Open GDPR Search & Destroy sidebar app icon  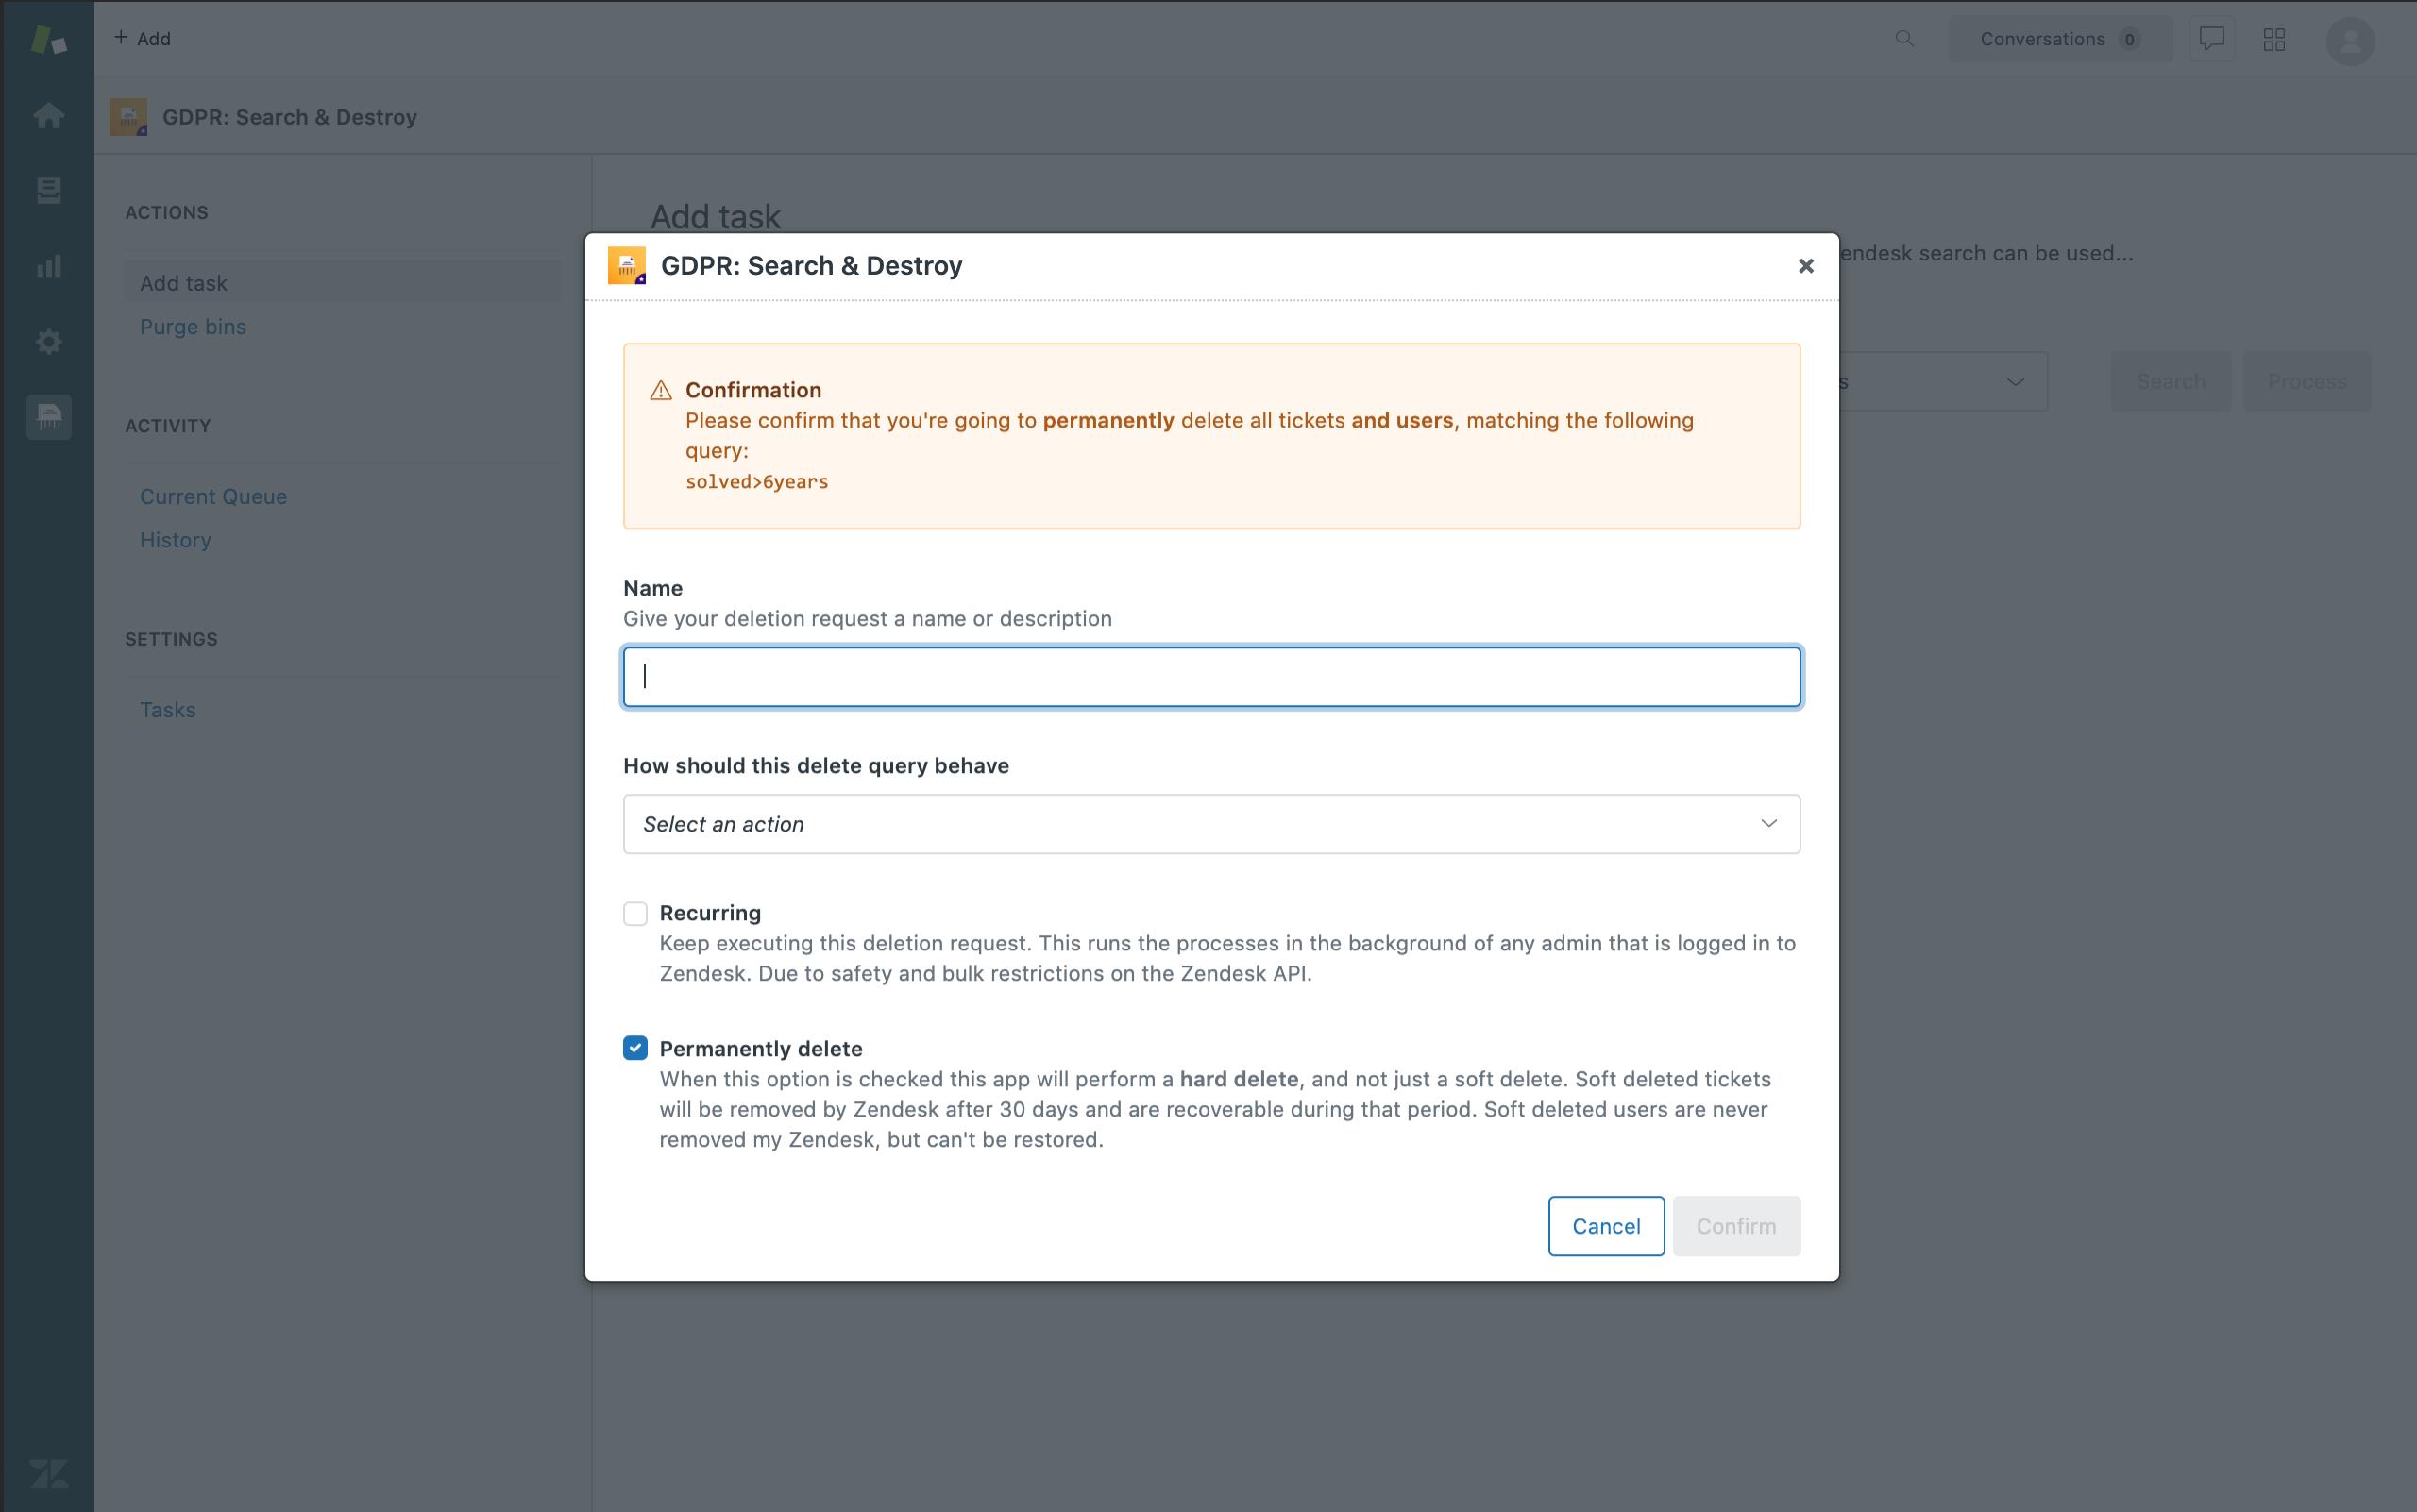coord(48,416)
